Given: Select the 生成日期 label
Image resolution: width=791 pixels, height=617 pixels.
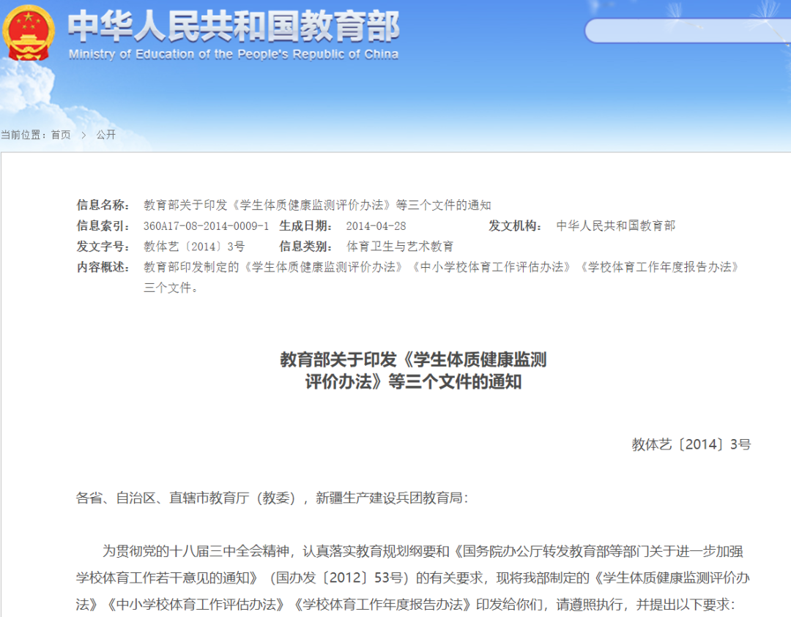Looking at the screenshot, I should [305, 225].
